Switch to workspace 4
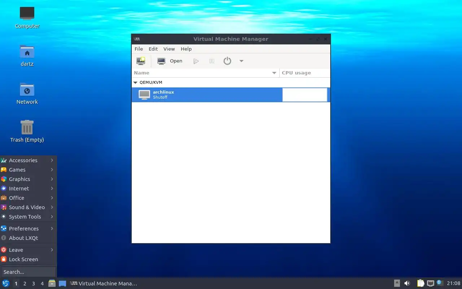This screenshot has height=289, width=462. (x=42, y=284)
